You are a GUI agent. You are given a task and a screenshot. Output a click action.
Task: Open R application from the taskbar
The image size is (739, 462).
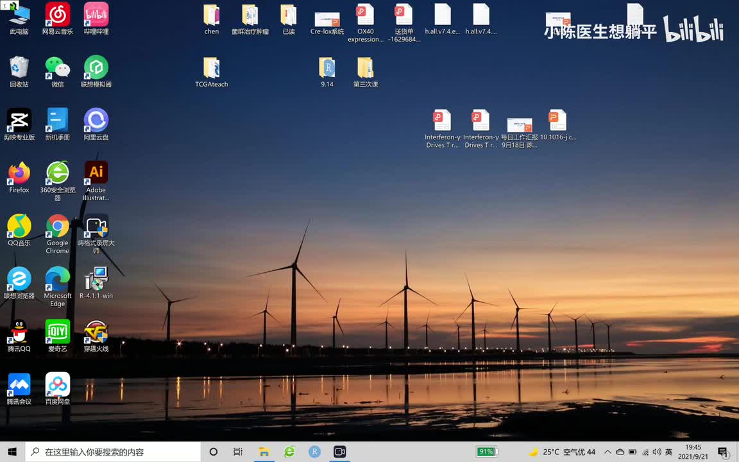click(x=314, y=452)
